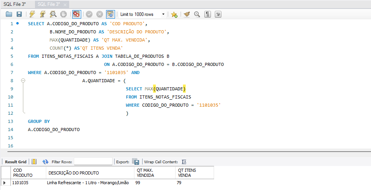Viewport: 371px width, 190px height.
Task: Save snippet with star-plus icon
Action: [174, 14]
